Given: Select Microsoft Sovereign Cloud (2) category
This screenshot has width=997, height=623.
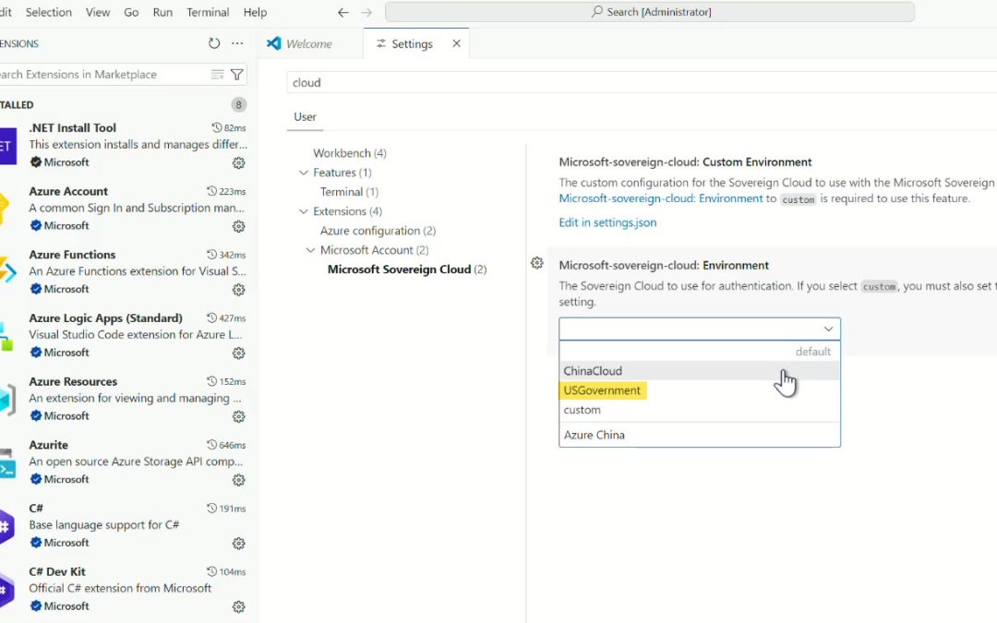Looking at the screenshot, I should coord(407,270).
